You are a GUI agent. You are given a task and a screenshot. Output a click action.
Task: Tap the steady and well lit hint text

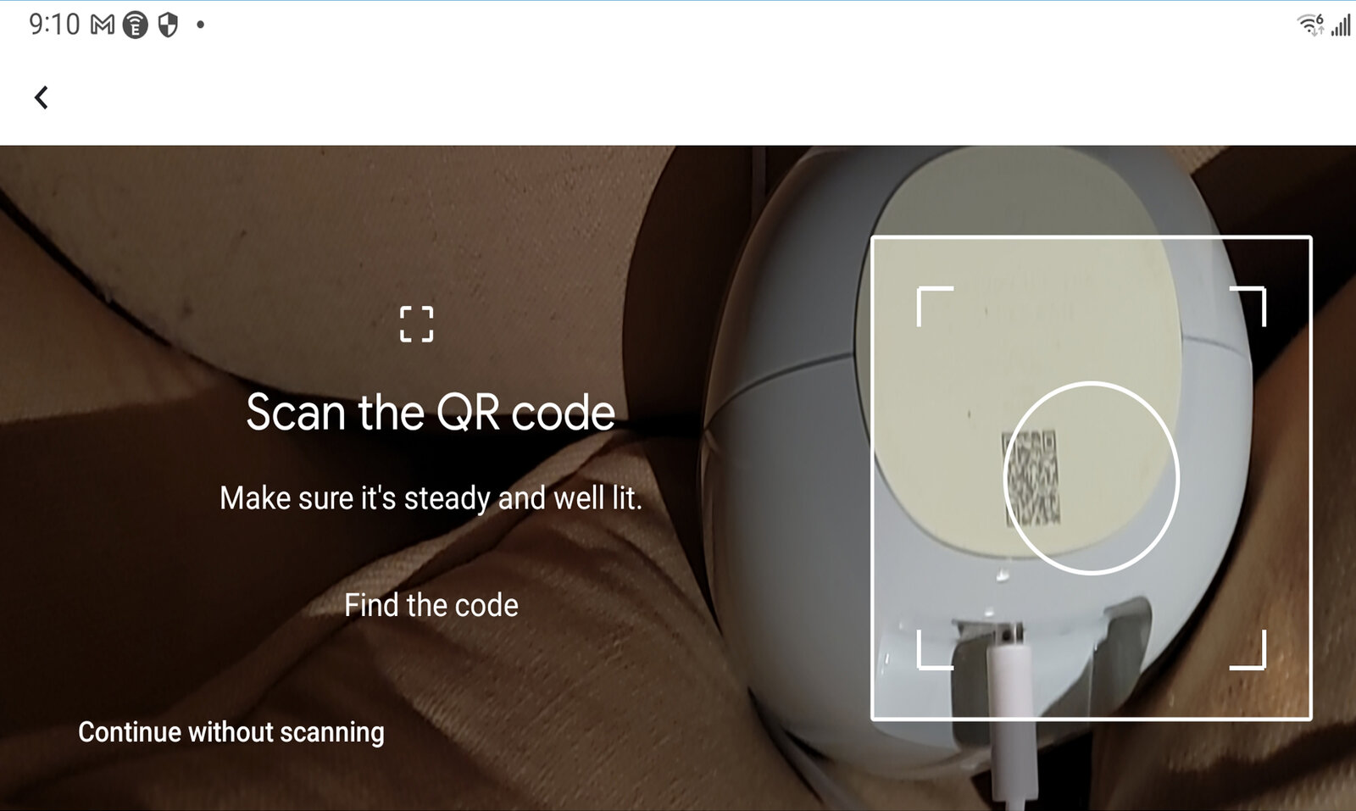[x=431, y=498]
